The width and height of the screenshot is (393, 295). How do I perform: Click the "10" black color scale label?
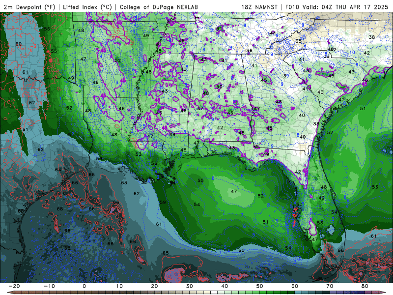pos(119,286)
